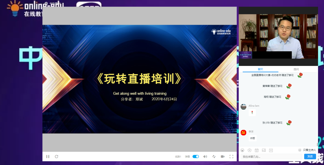
Task: Switch to the 提问 tab
Action: [x=296, y=69]
